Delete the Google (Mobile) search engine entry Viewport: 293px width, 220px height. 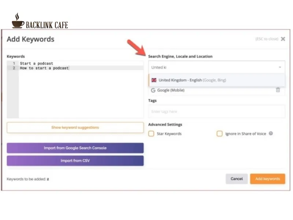278,90
